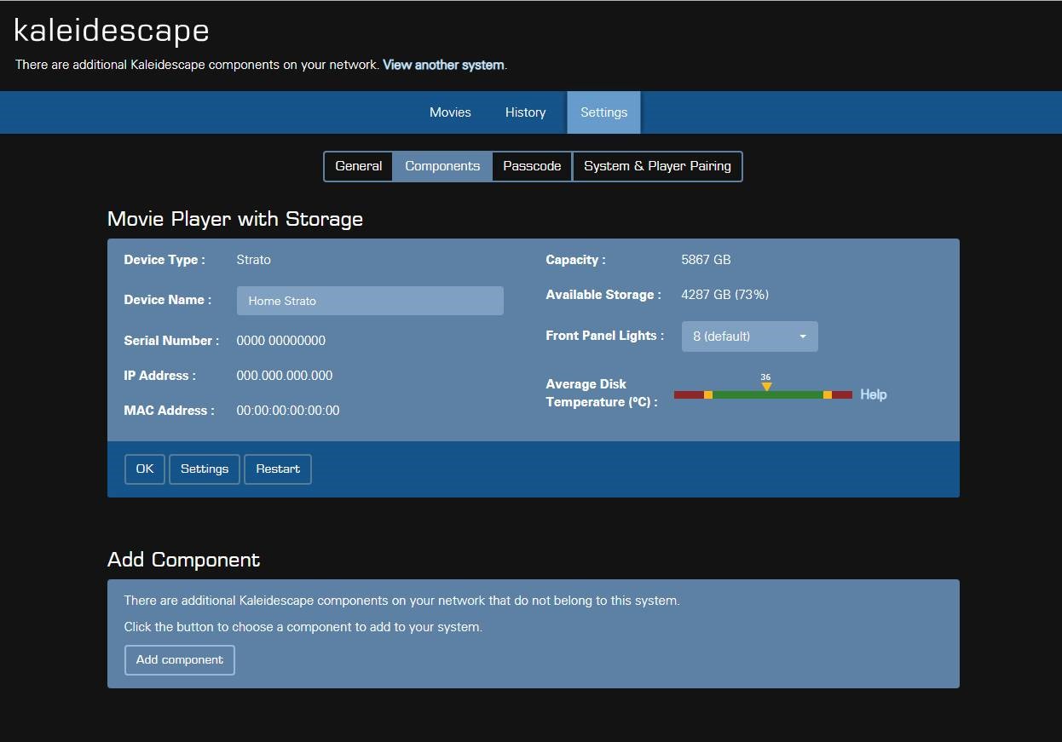Viewport: 1062px width, 742px height.
Task: Click the Add component button
Action: 180,660
